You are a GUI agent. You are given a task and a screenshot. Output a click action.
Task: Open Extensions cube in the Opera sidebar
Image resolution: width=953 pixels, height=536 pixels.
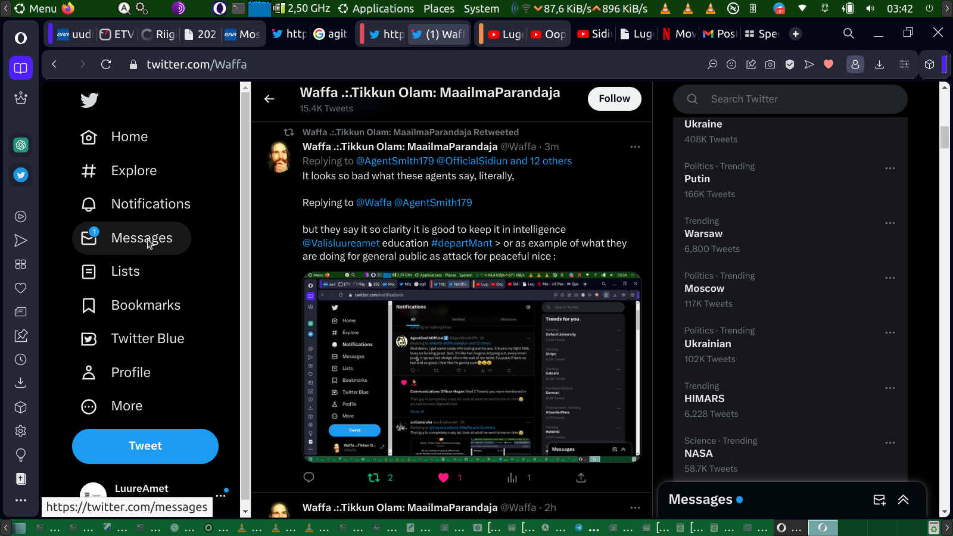(21, 407)
